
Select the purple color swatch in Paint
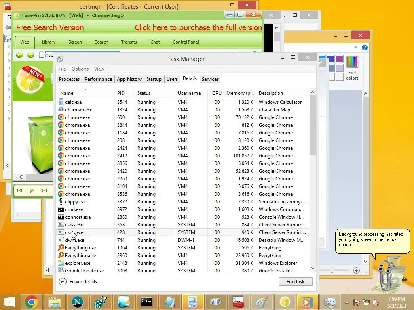click(x=340, y=59)
